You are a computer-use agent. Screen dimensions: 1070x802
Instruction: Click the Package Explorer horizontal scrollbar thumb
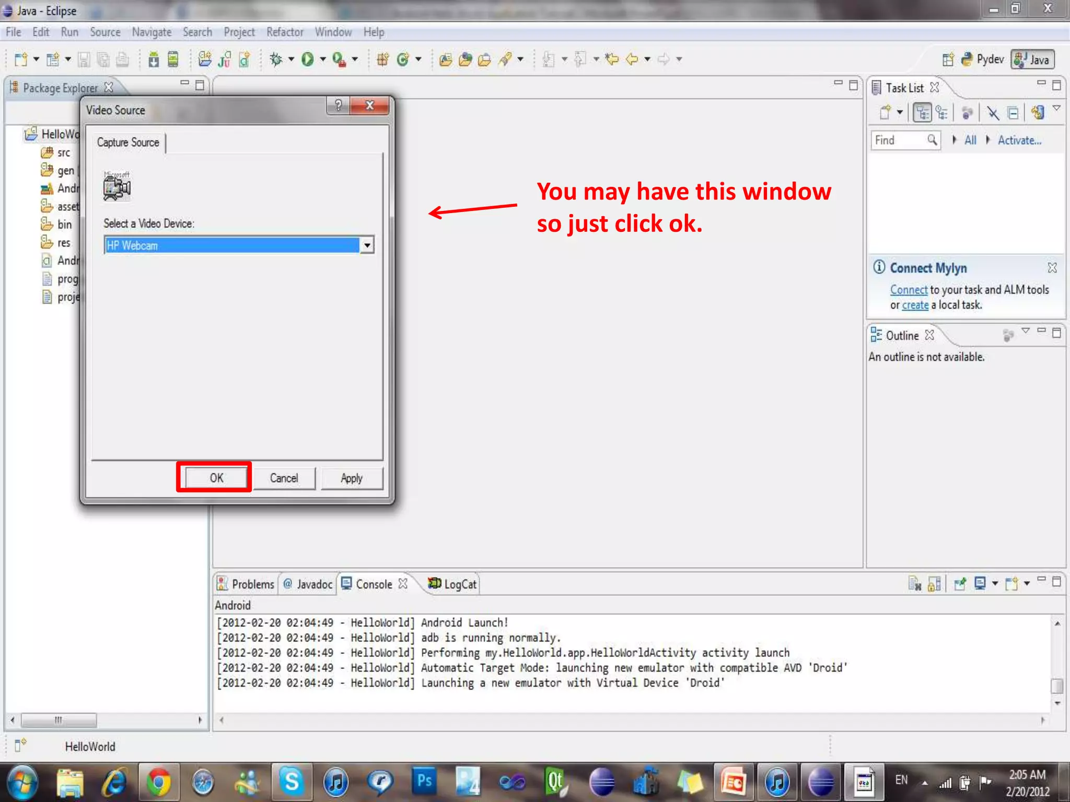coord(59,720)
